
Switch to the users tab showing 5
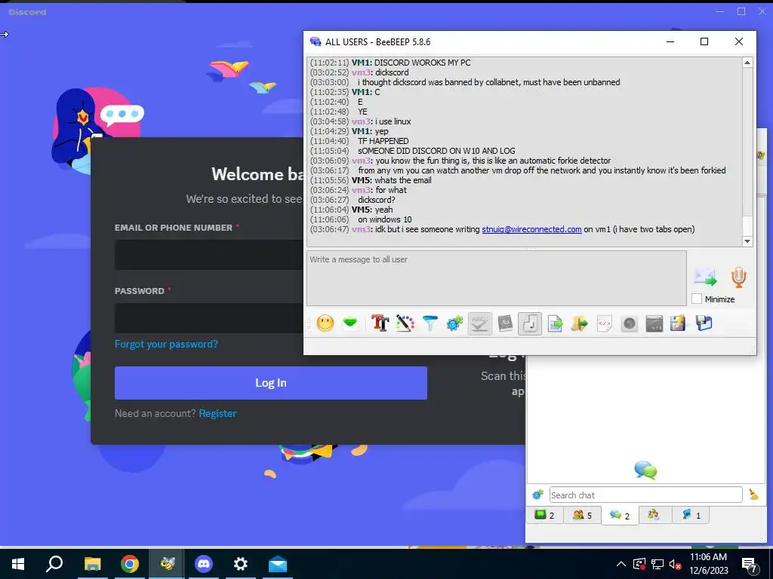point(582,515)
